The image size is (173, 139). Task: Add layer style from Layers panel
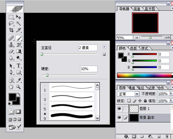126,136
